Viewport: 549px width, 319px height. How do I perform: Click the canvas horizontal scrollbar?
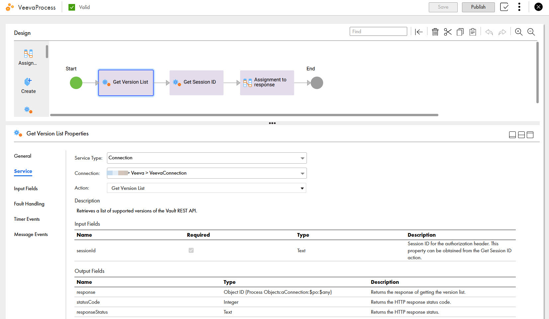pos(244,115)
